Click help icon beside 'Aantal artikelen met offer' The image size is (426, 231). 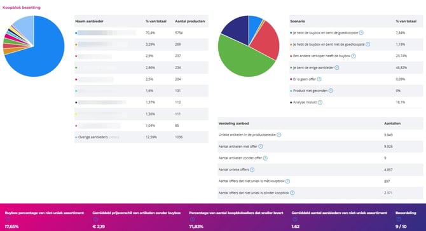point(261,147)
